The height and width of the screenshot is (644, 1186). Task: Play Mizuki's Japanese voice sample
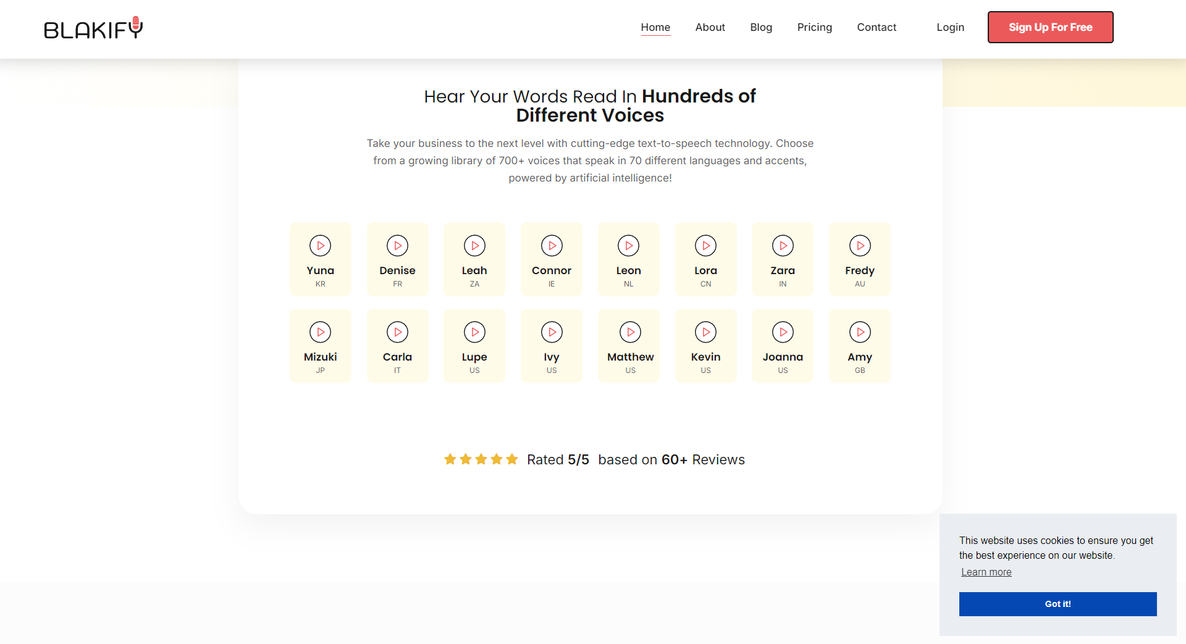(320, 332)
